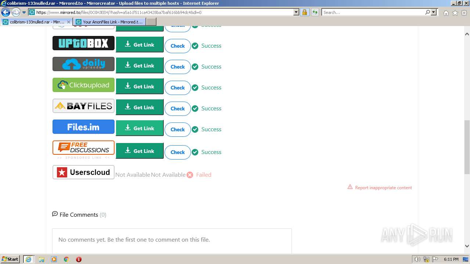
Task: Open Windows Media Player taskbar icon
Action: point(54,259)
